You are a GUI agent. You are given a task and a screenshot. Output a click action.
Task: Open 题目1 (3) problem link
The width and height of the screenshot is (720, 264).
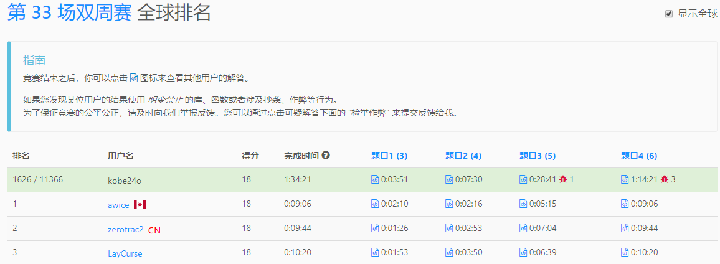click(389, 156)
